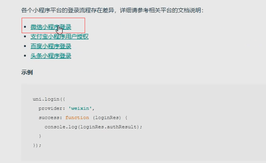Click the intro paragraph about 各个小程序平台
The width and height of the screenshot is (266, 163).
[112, 10]
